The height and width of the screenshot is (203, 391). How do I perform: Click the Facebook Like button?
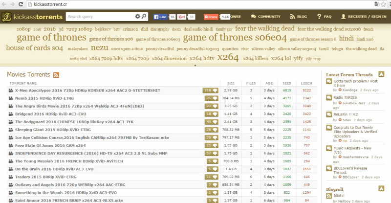pos(160,17)
